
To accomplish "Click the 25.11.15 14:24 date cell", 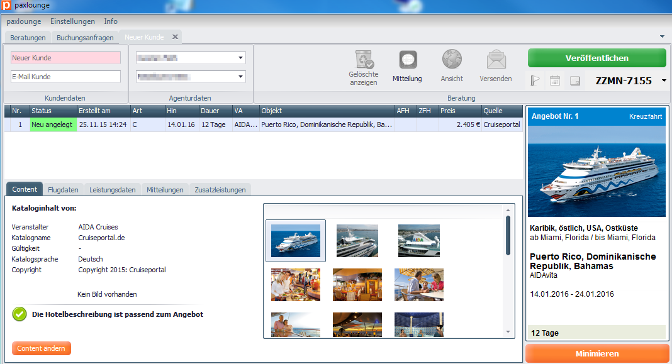I will [x=104, y=124].
